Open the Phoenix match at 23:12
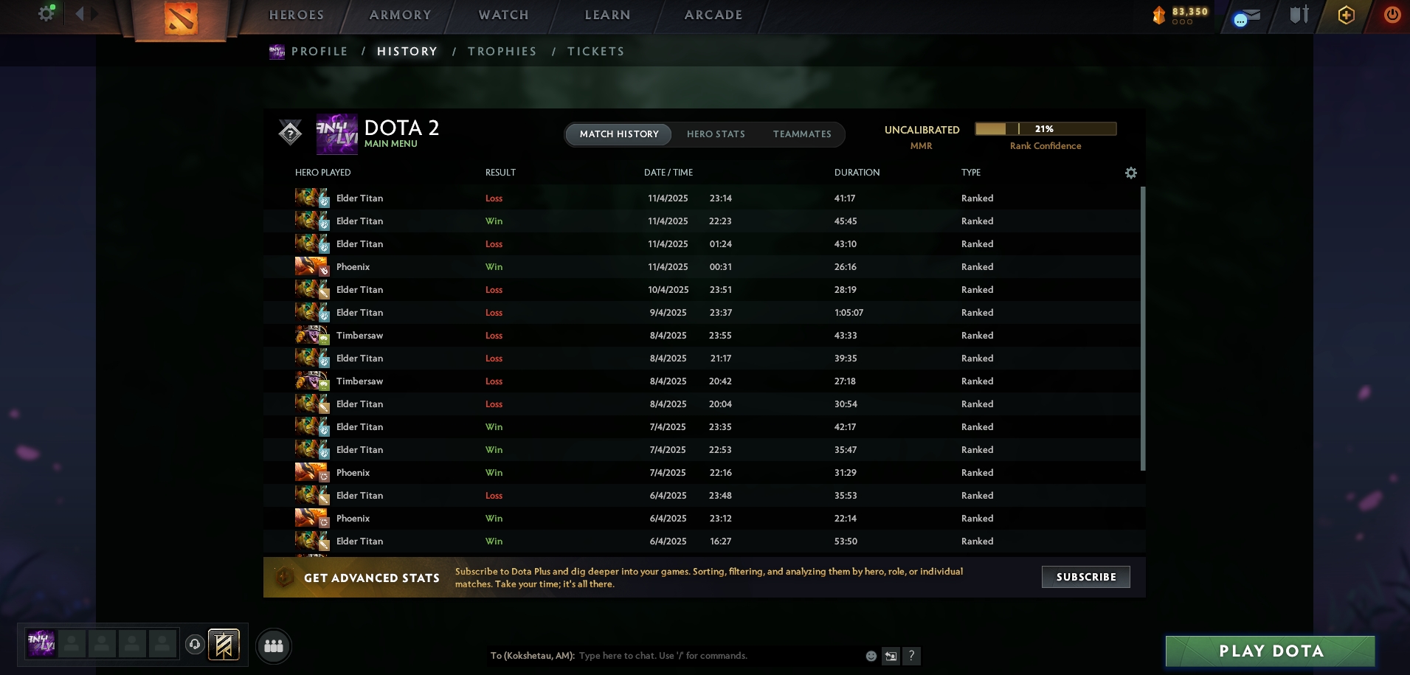Image resolution: width=1410 pixels, height=675 pixels. (702, 518)
